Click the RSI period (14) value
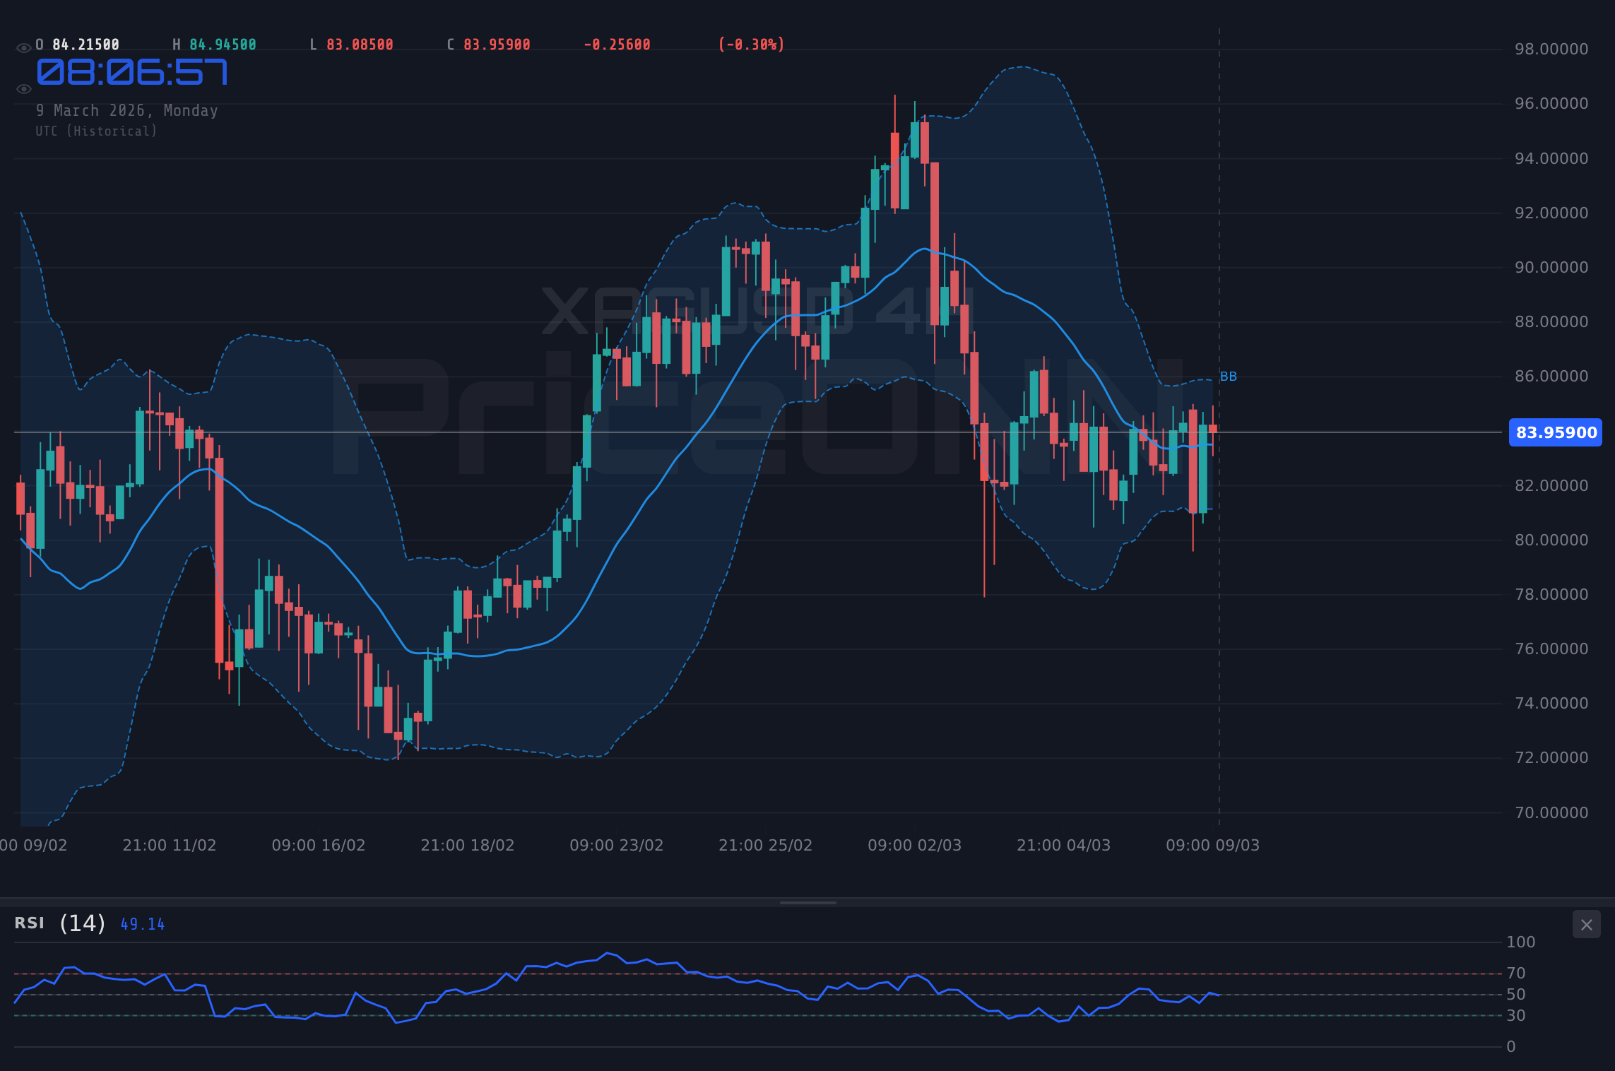 (x=83, y=923)
